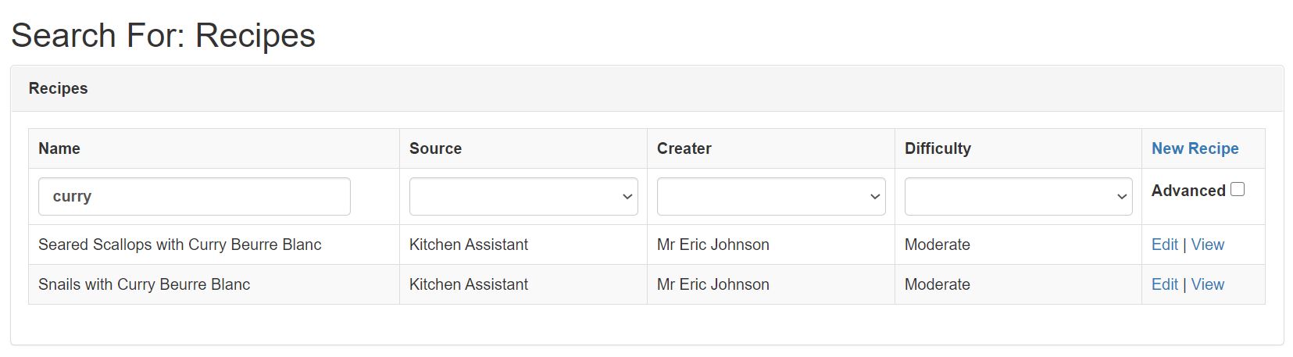Screen dimensions: 1293x357
Task: Click Moderate difficulty in the Snails row
Action: click(937, 284)
